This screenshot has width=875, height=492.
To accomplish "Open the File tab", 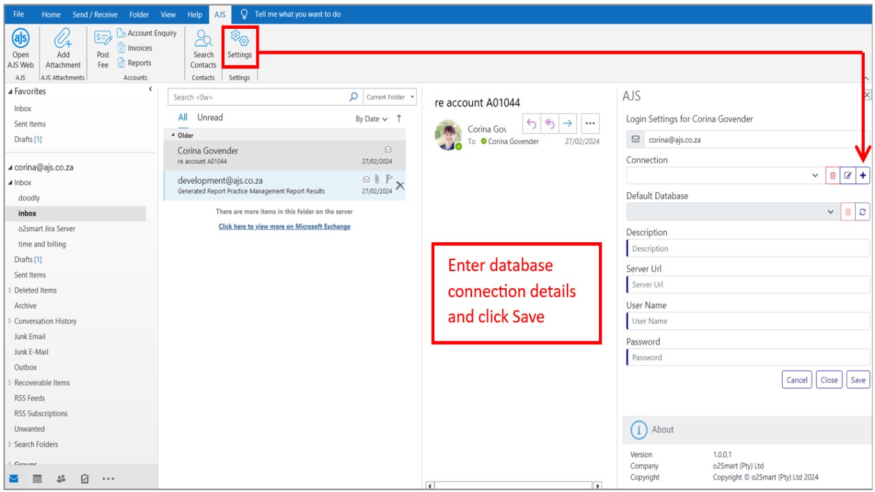I will 19,14.
